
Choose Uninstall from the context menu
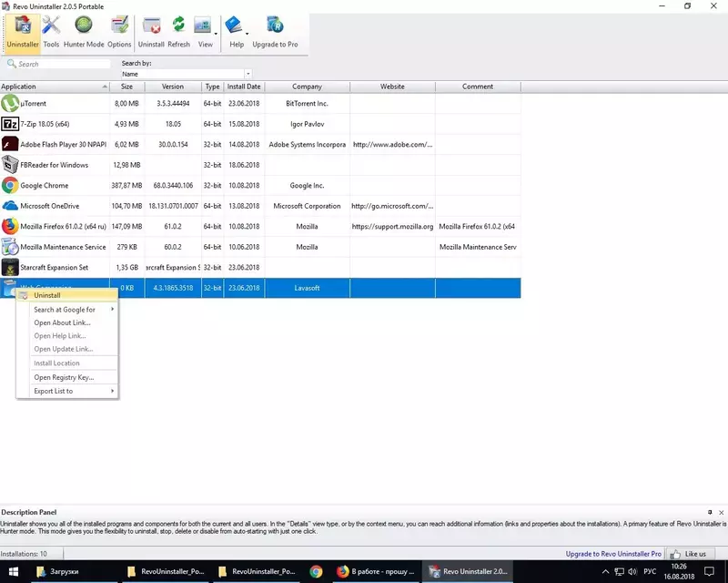67,295
